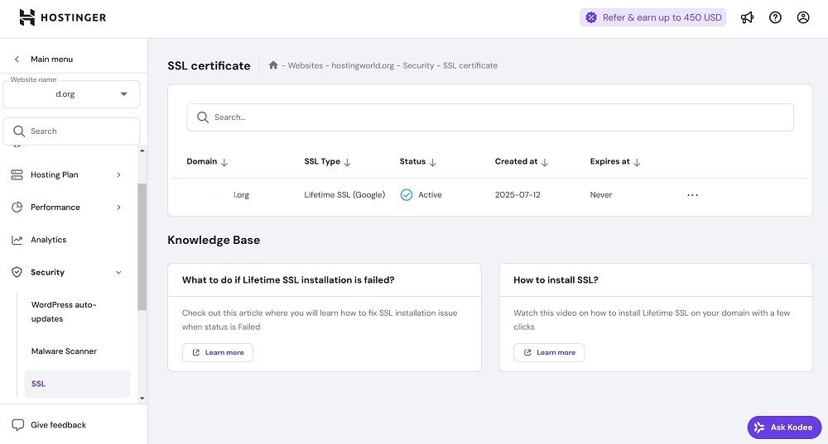Open Hosting Plan menu item
This screenshot has height=444, width=828.
tap(55, 174)
